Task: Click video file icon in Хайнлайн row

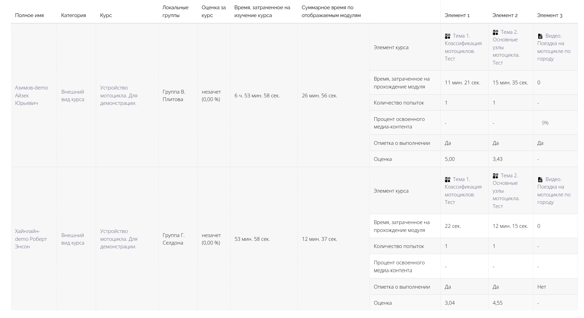Action: coord(540,180)
